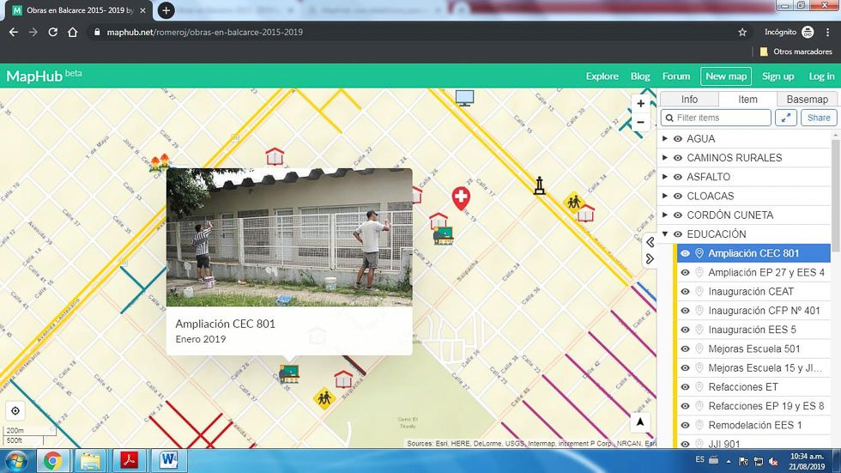The image size is (841, 473).
Task: Hide the Ampliación CEC 801 item
Action: pyautogui.click(x=686, y=253)
